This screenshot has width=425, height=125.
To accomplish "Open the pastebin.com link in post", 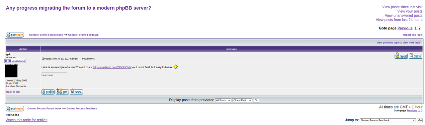I will 112,67.
